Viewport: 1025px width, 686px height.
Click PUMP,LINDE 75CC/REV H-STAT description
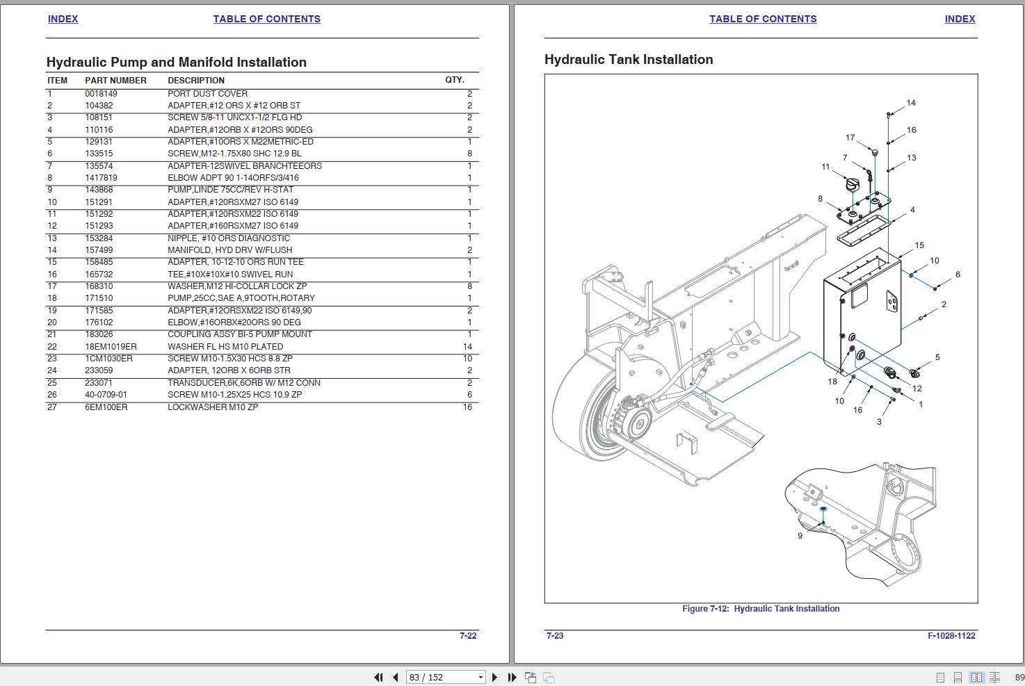[x=230, y=190]
